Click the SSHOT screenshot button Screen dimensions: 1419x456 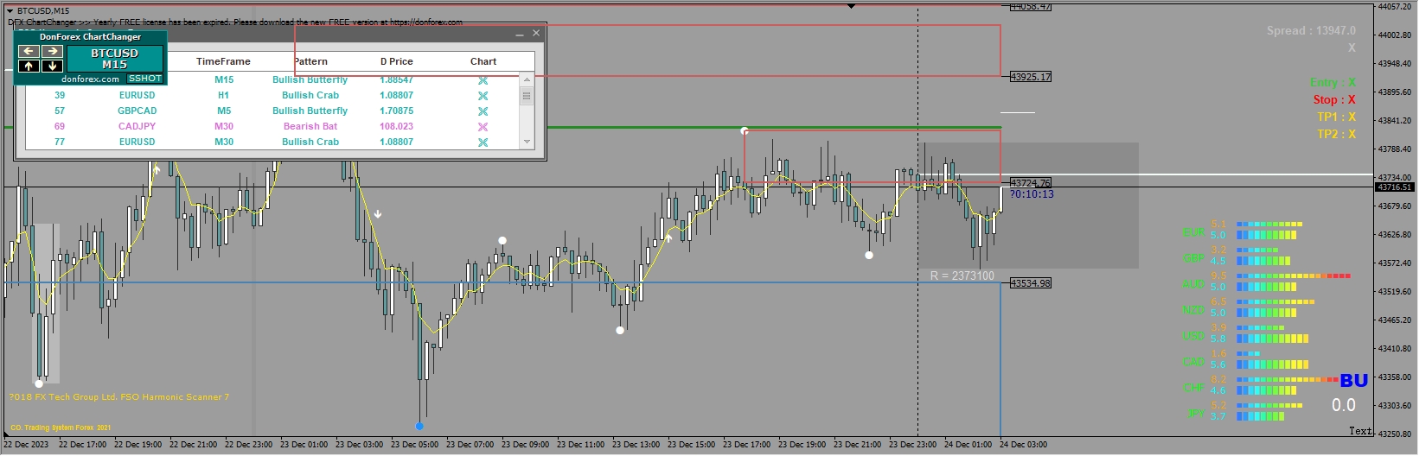(144, 79)
